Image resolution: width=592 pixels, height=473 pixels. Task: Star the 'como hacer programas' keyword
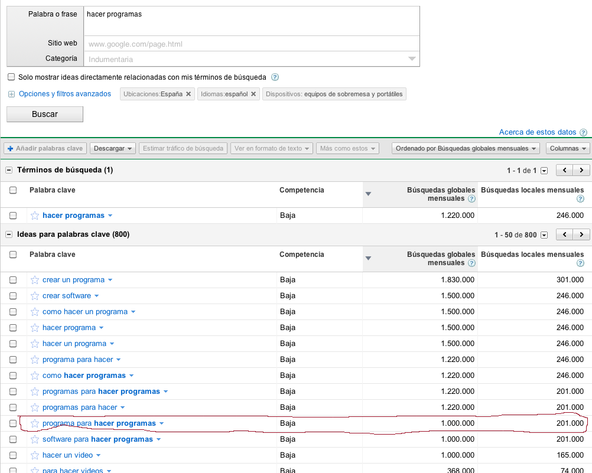[x=35, y=376]
